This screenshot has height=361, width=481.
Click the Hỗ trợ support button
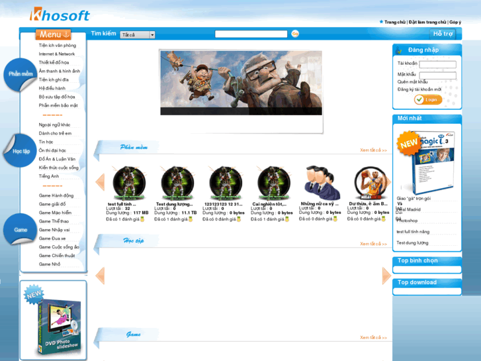point(443,34)
